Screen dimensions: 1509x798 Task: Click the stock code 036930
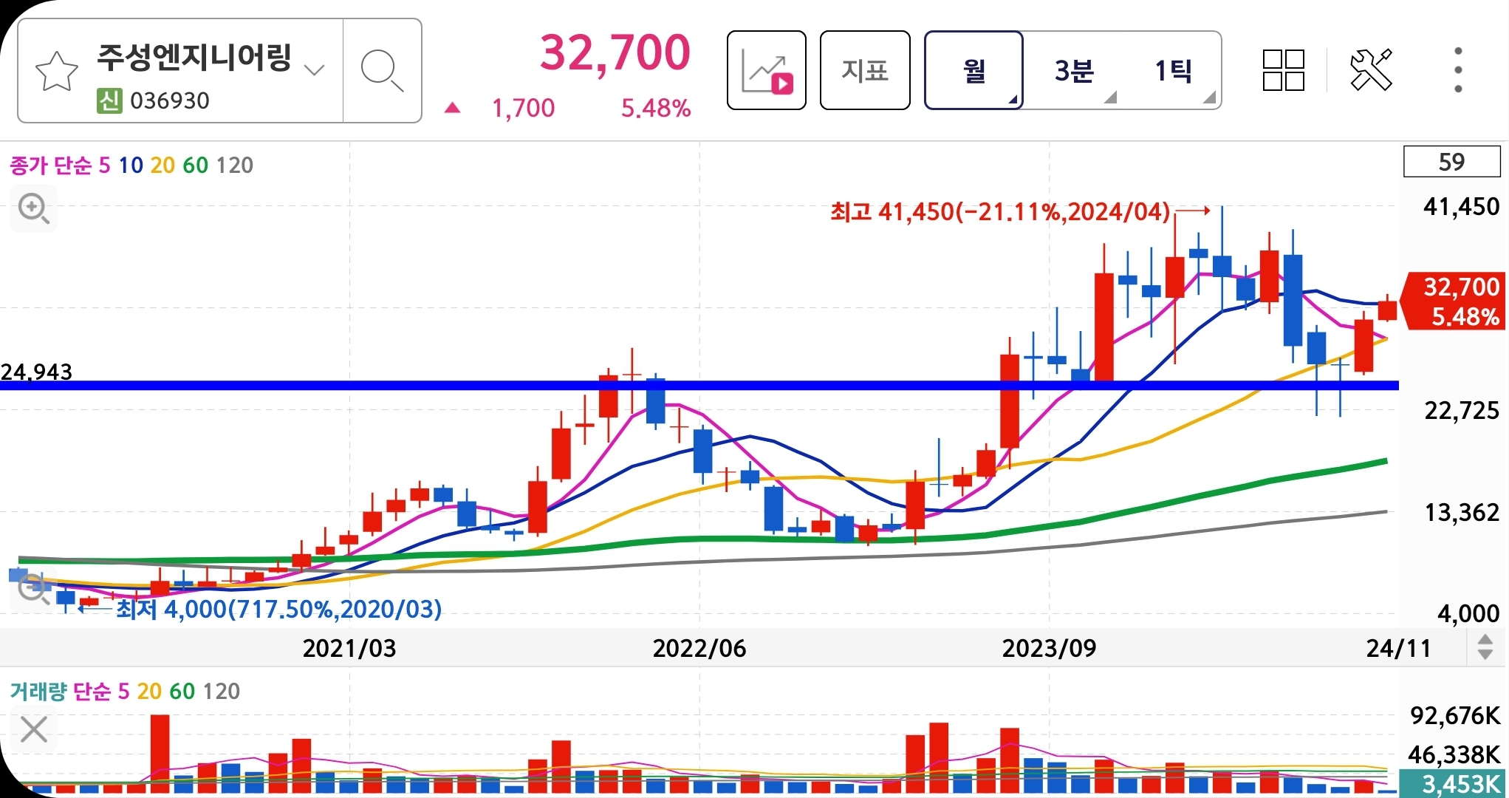click(170, 100)
